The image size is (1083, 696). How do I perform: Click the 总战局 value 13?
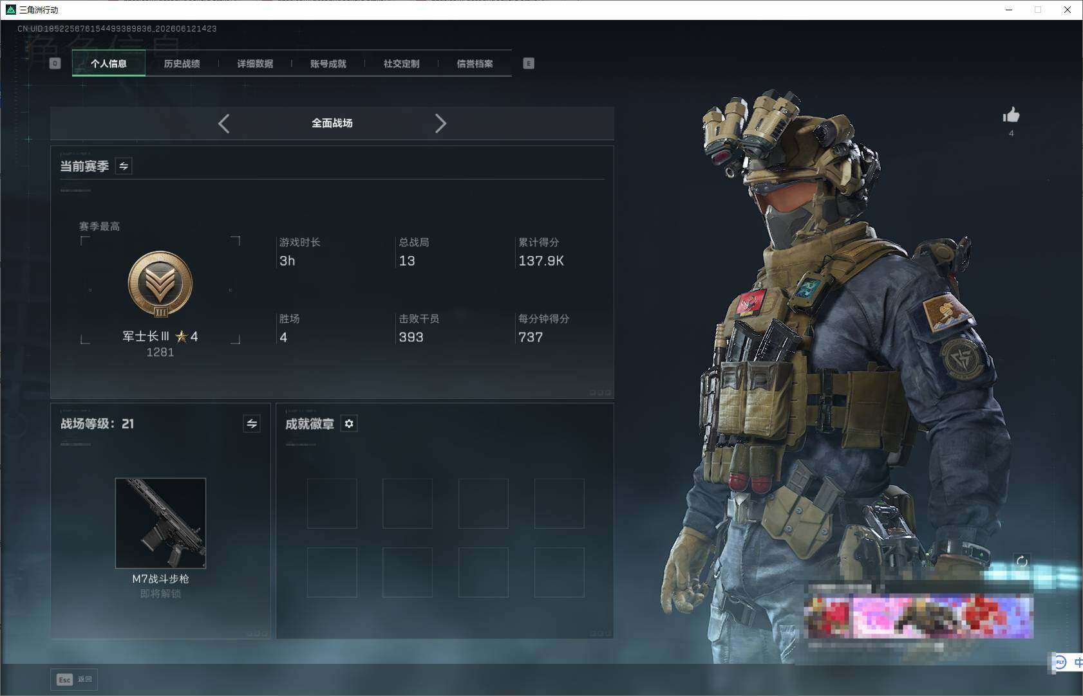[x=407, y=261]
